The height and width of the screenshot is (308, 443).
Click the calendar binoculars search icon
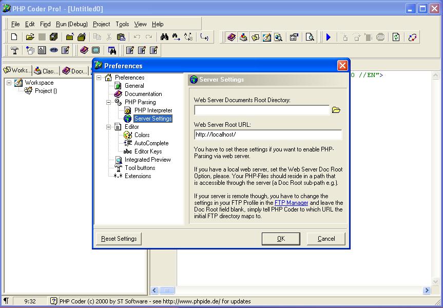coord(112,50)
